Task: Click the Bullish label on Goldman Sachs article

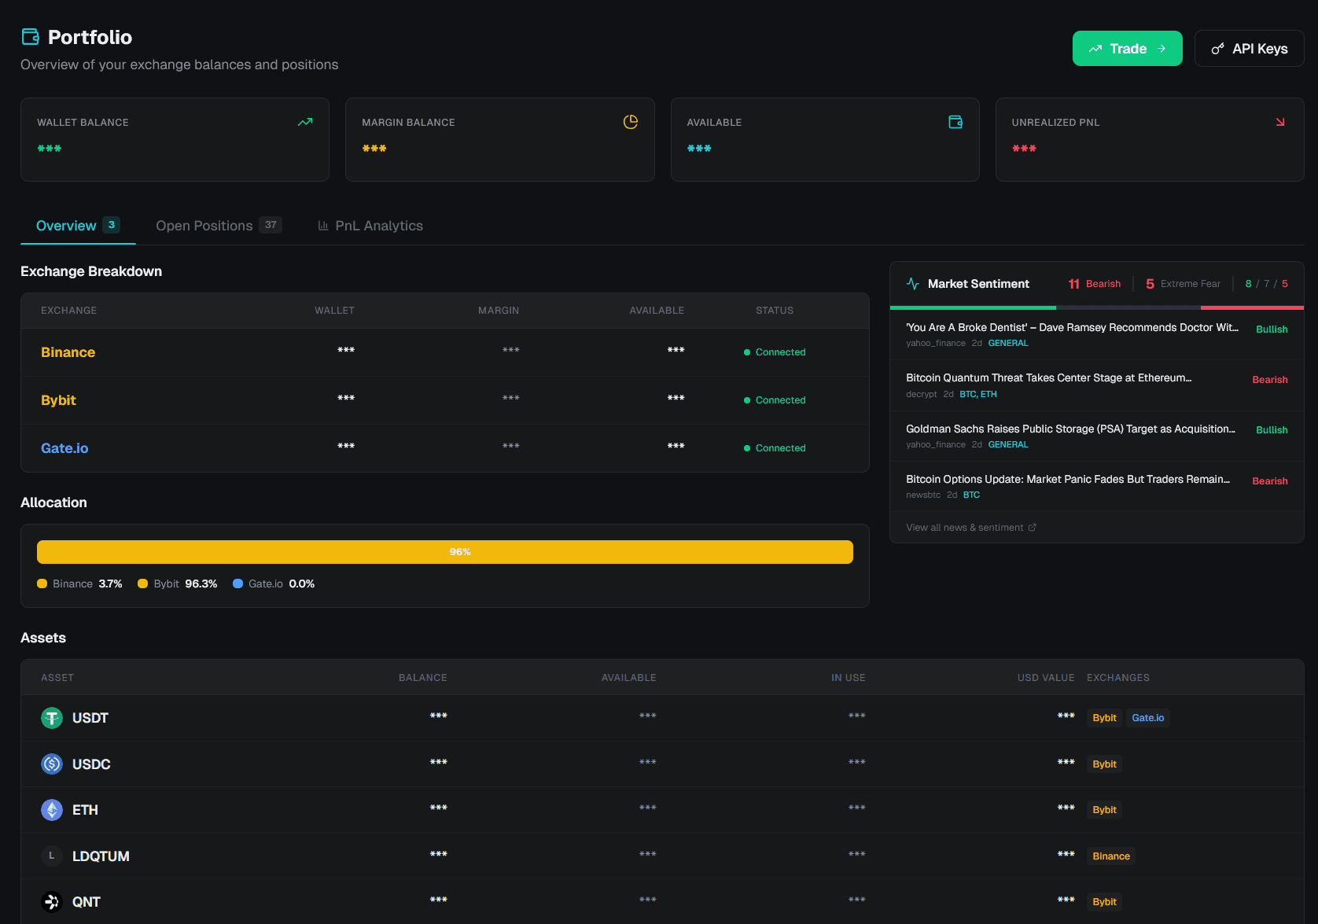Action: (1272, 430)
